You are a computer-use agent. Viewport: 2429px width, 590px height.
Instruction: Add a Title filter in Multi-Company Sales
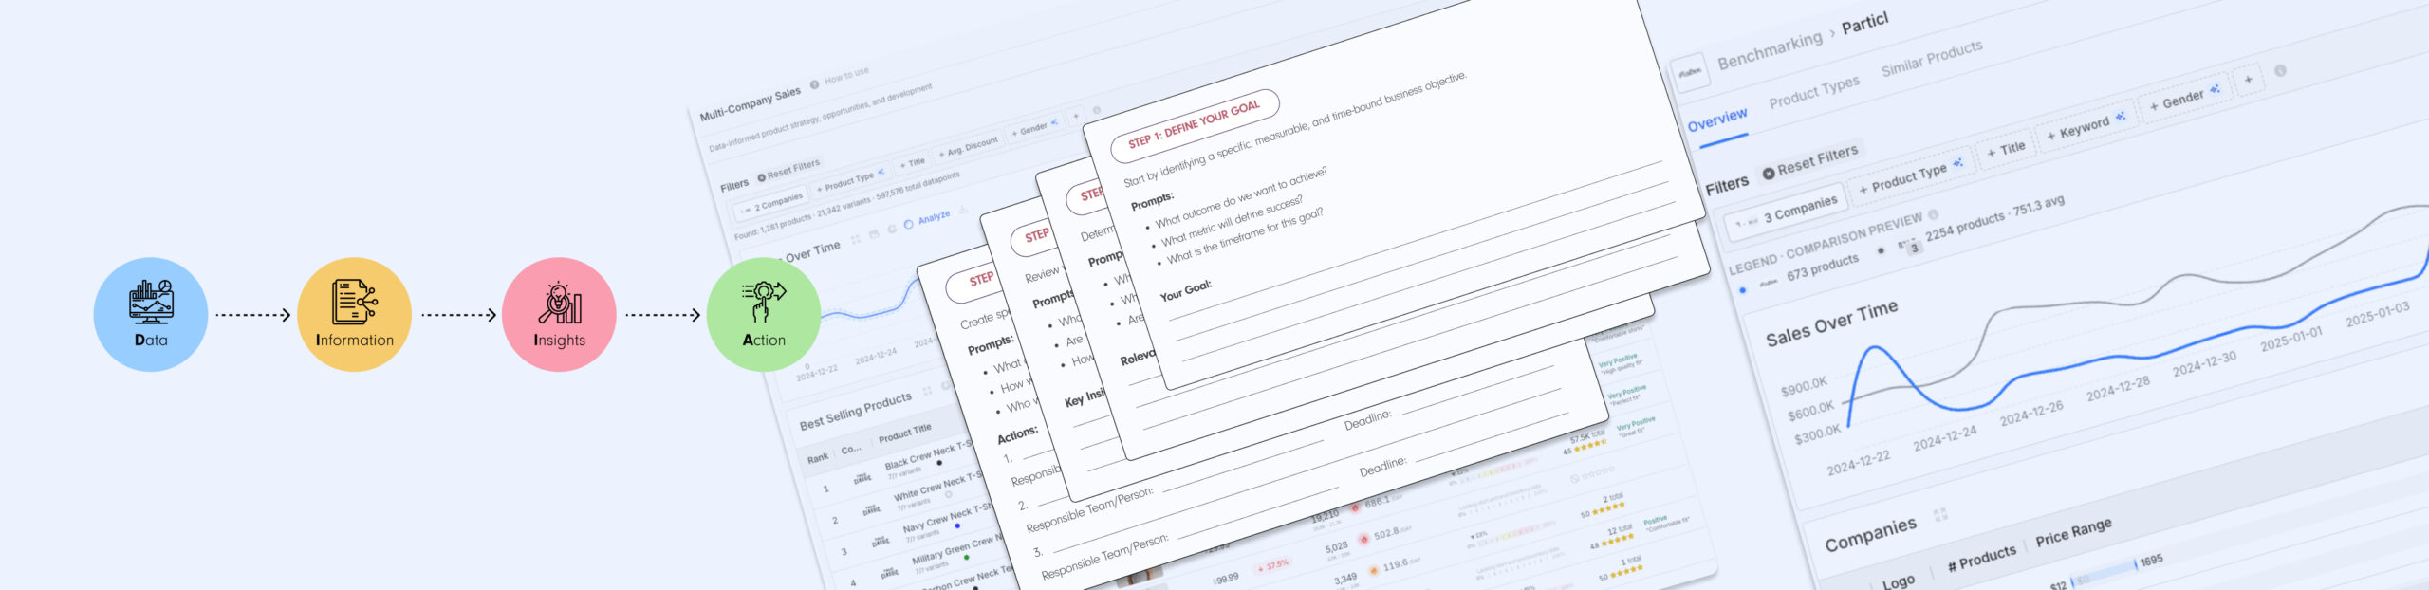[911, 163]
